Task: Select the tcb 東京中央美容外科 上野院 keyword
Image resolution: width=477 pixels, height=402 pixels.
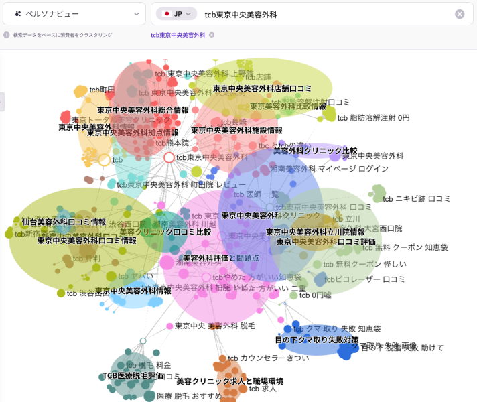Action: (204, 74)
